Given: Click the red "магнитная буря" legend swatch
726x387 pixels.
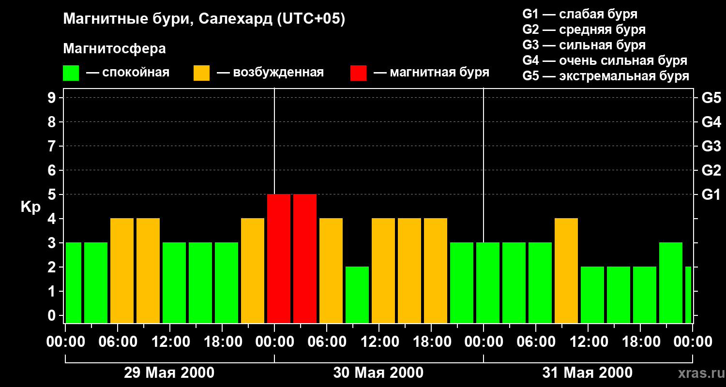Looking at the screenshot, I should pos(358,73).
